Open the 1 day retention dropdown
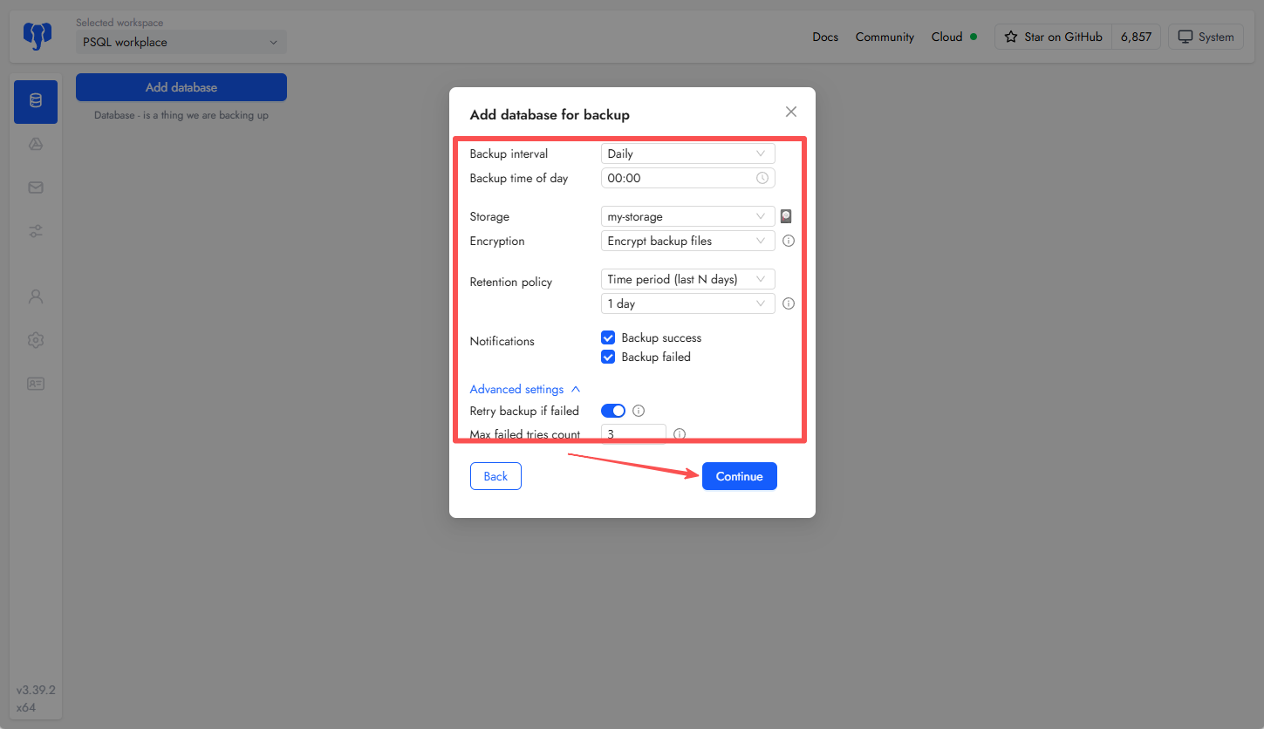1264x729 pixels. click(688, 303)
